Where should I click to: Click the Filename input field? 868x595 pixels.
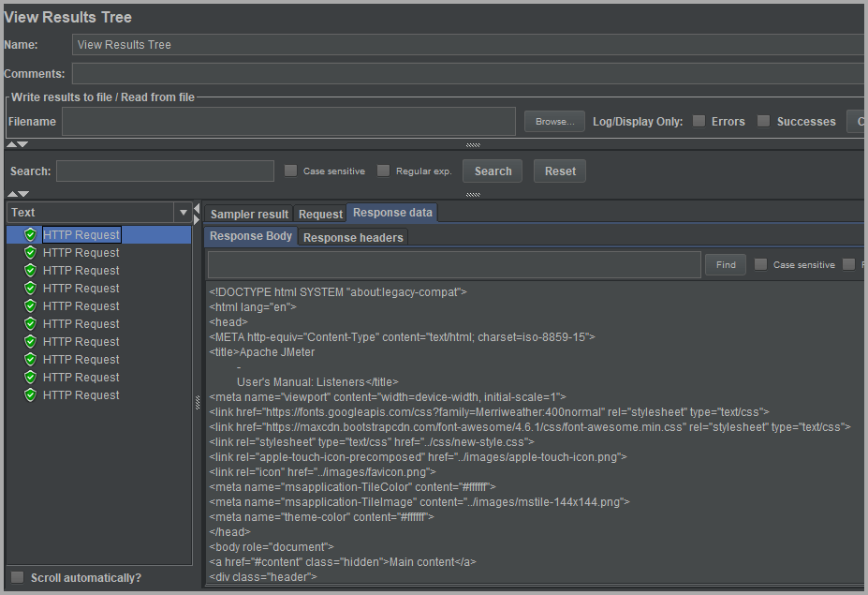pos(288,122)
